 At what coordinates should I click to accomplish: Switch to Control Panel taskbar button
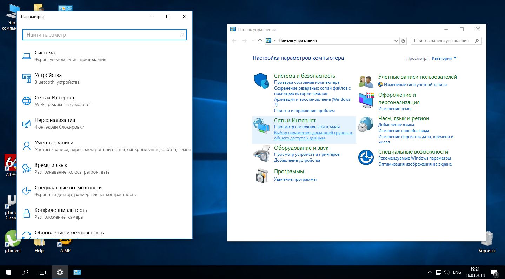77,272
